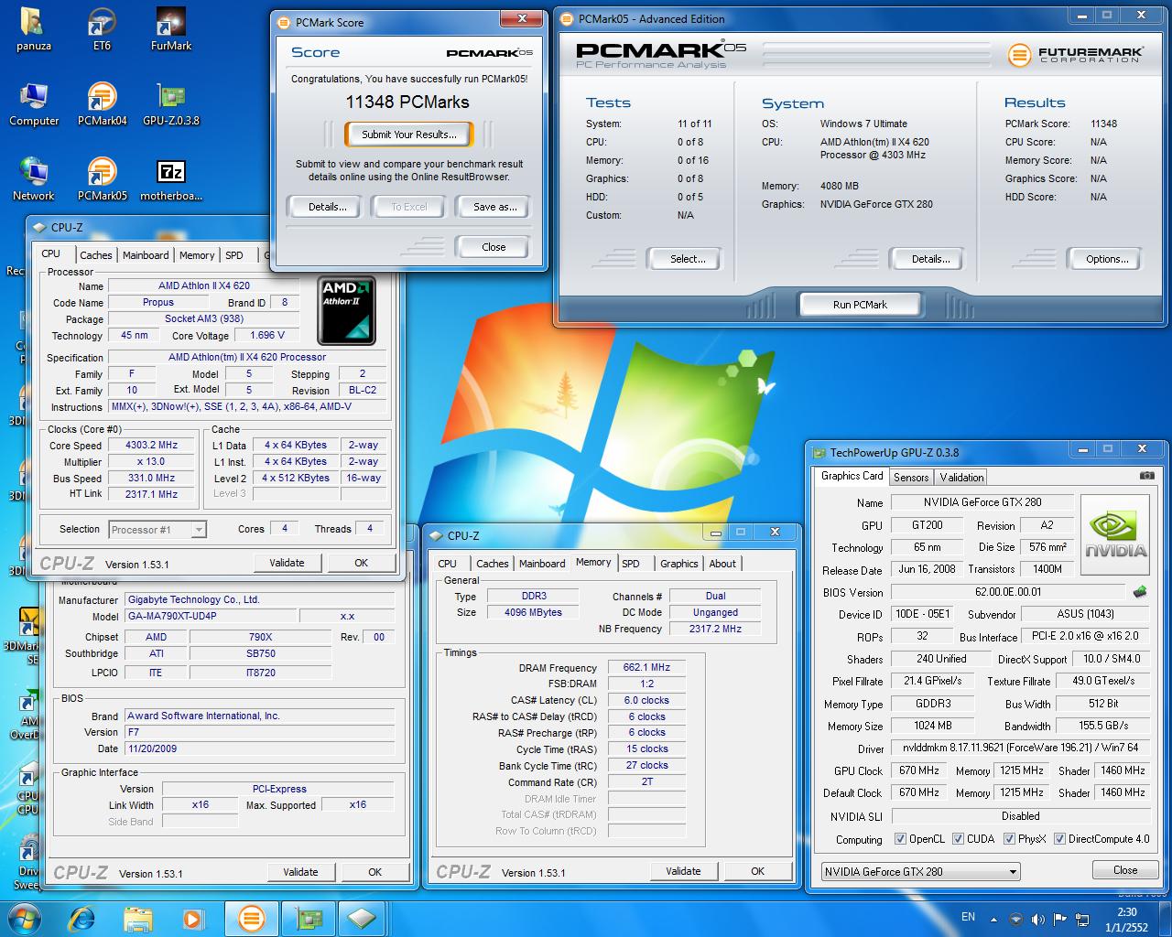Open the SPD tab in CPU-Z memory window

pyautogui.click(x=631, y=564)
